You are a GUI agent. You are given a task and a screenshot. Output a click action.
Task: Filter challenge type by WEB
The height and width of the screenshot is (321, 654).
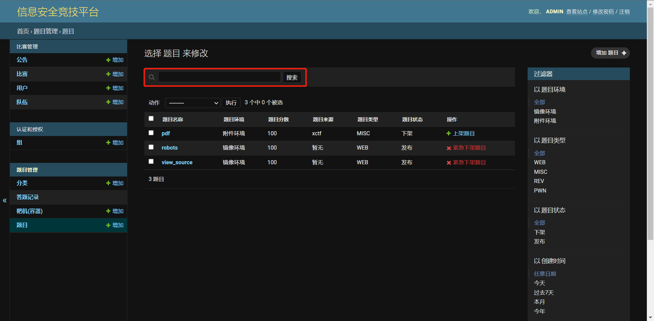coord(540,162)
